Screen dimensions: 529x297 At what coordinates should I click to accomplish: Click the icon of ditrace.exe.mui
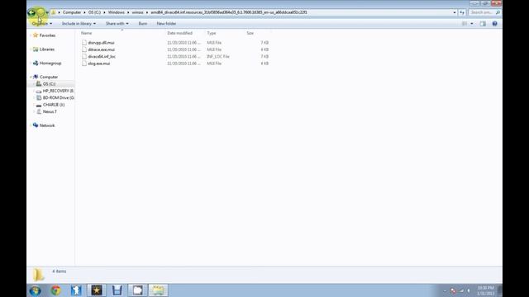pyautogui.click(x=84, y=49)
